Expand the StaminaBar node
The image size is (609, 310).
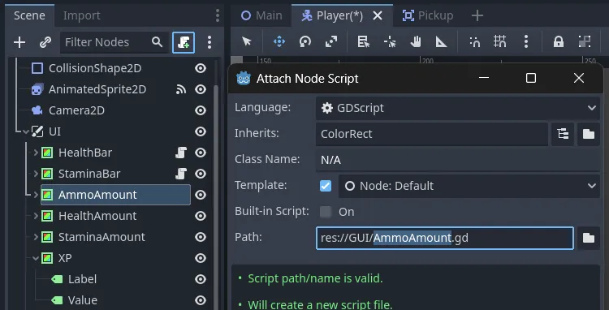click(x=36, y=174)
